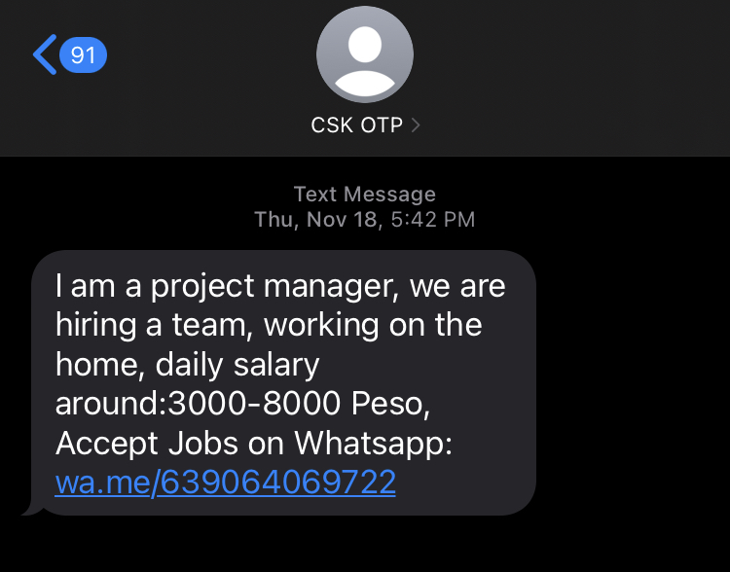Image resolution: width=730 pixels, height=572 pixels.
Task: Open the wa.me/639064069722 WhatsApp link
Action: click(226, 483)
